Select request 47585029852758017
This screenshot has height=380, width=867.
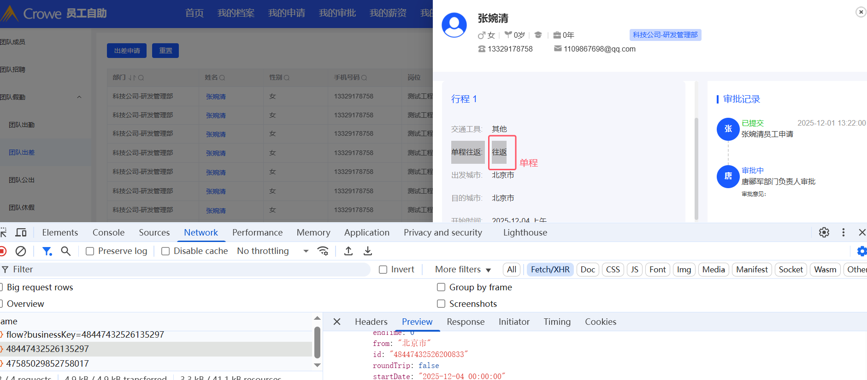(x=156, y=363)
